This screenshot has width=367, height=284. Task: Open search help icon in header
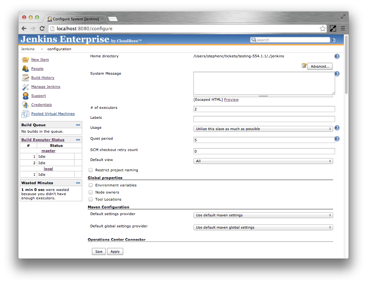click(334, 40)
